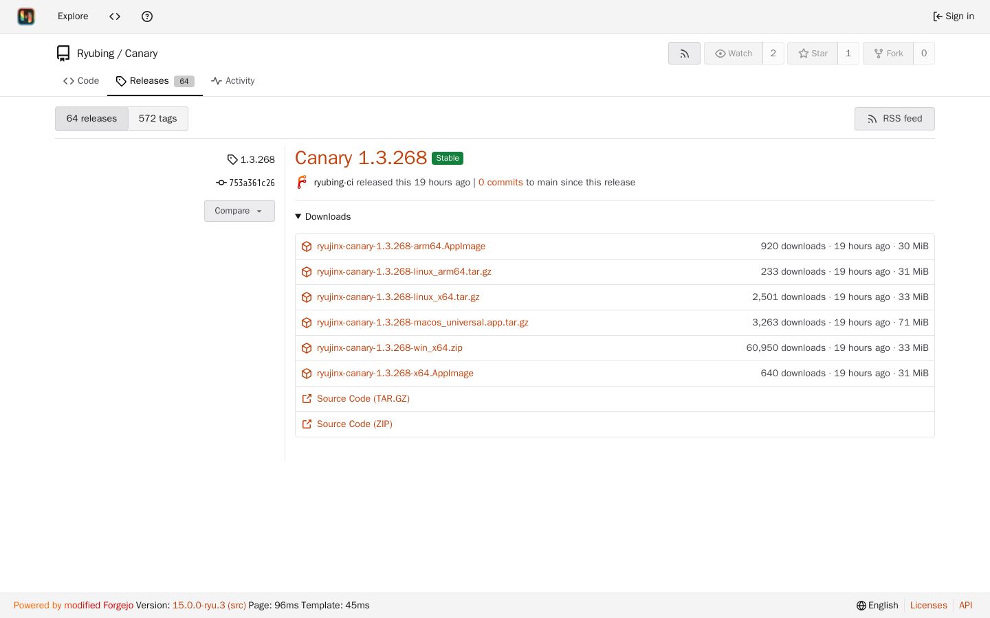The height and width of the screenshot is (618, 990).
Task: Switch to the Code tab
Action: (81, 81)
